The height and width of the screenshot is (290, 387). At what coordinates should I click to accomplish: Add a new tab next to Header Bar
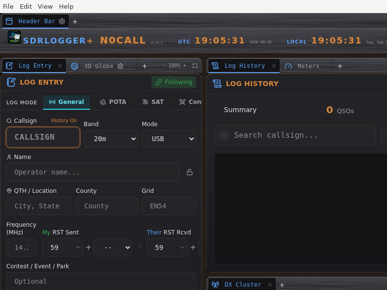click(75, 22)
